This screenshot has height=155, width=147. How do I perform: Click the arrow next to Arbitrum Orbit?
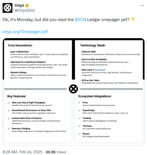97,52
